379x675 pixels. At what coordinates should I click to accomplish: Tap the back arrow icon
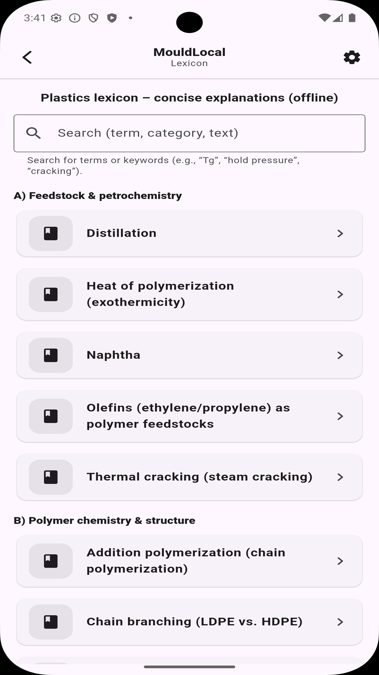pos(27,57)
